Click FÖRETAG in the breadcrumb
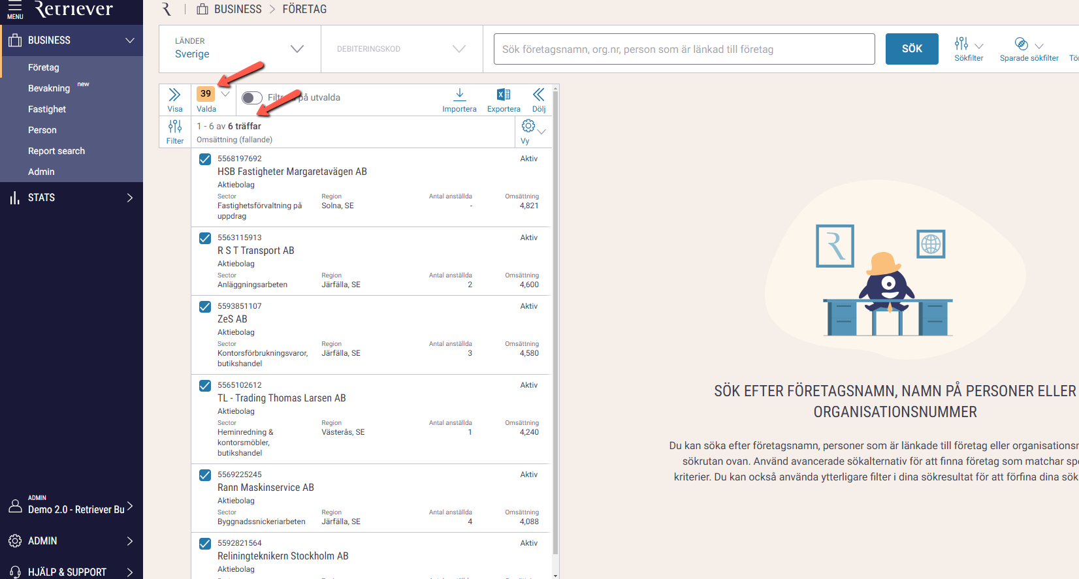This screenshot has height=579, width=1079. click(304, 9)
